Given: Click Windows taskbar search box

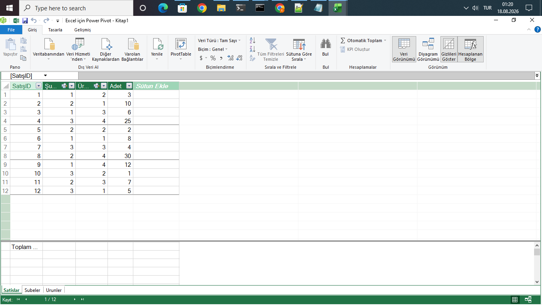Looking at the screenshot, I should click(x=76, y=8).
